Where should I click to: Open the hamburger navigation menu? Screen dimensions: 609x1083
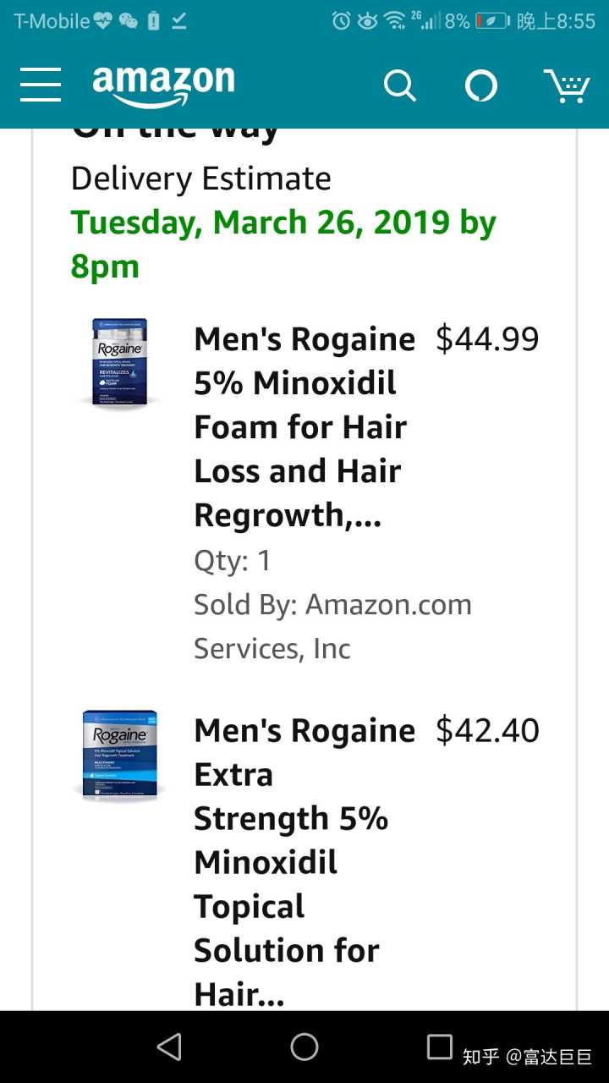(x=41, y=84)
